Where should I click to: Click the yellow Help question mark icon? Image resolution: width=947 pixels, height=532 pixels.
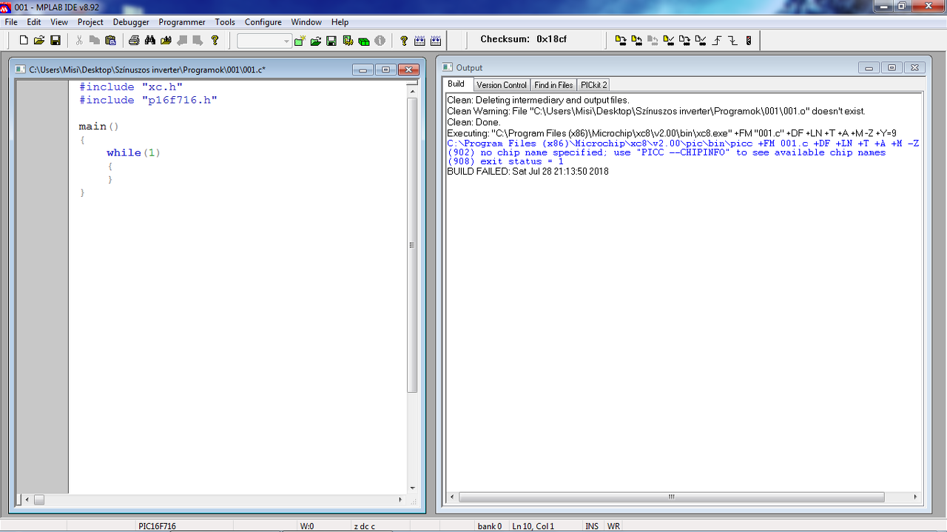click(x=215, y=41)
